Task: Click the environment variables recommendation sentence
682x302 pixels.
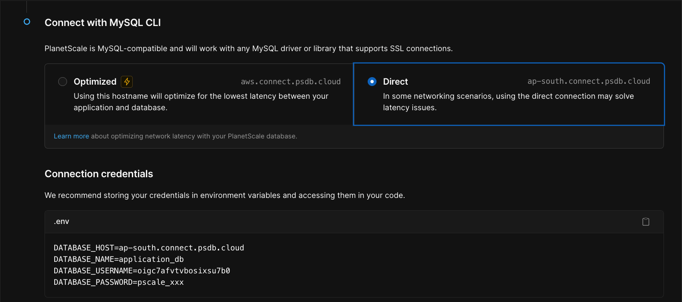Action: [225, 195]
